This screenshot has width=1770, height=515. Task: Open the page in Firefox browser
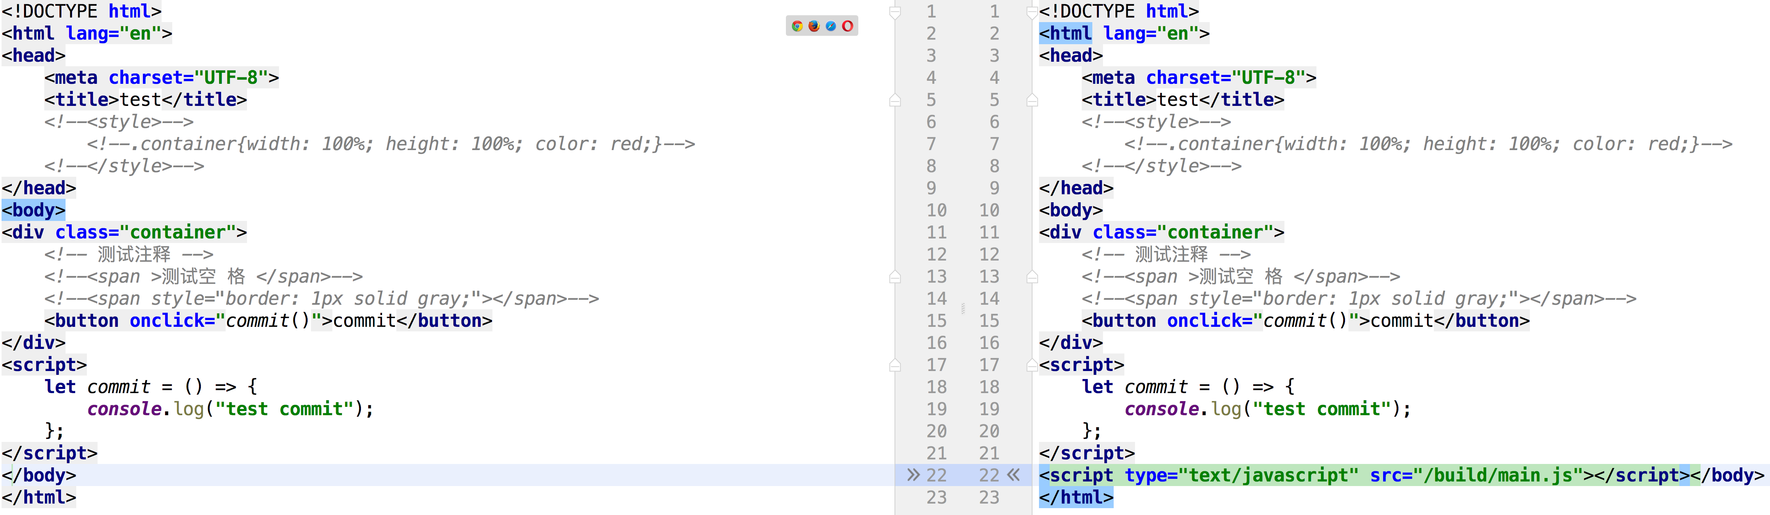tap(814, 26)
